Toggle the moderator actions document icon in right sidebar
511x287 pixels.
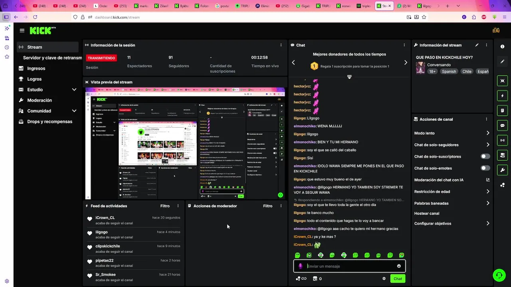click(502, 110)
